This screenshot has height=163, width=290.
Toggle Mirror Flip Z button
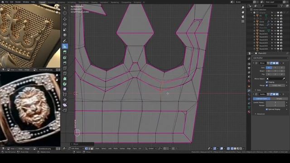(282, 74)
